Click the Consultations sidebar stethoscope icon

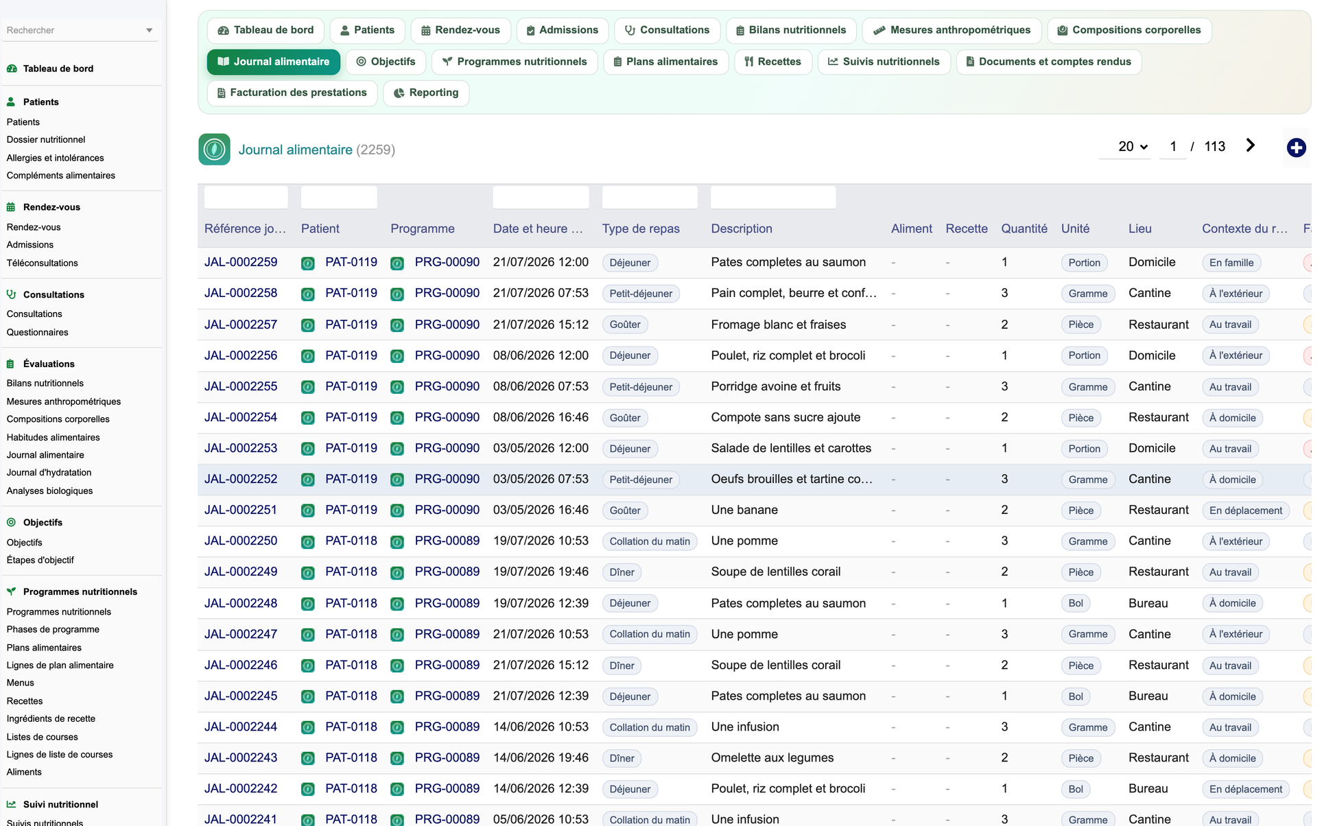[11, 294]
